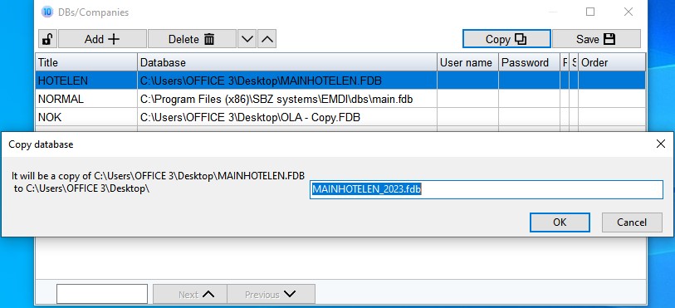The width and height of the screenshot is (675, 308).
Task: Click the search input field at the bottom
Action: point(102,294)
